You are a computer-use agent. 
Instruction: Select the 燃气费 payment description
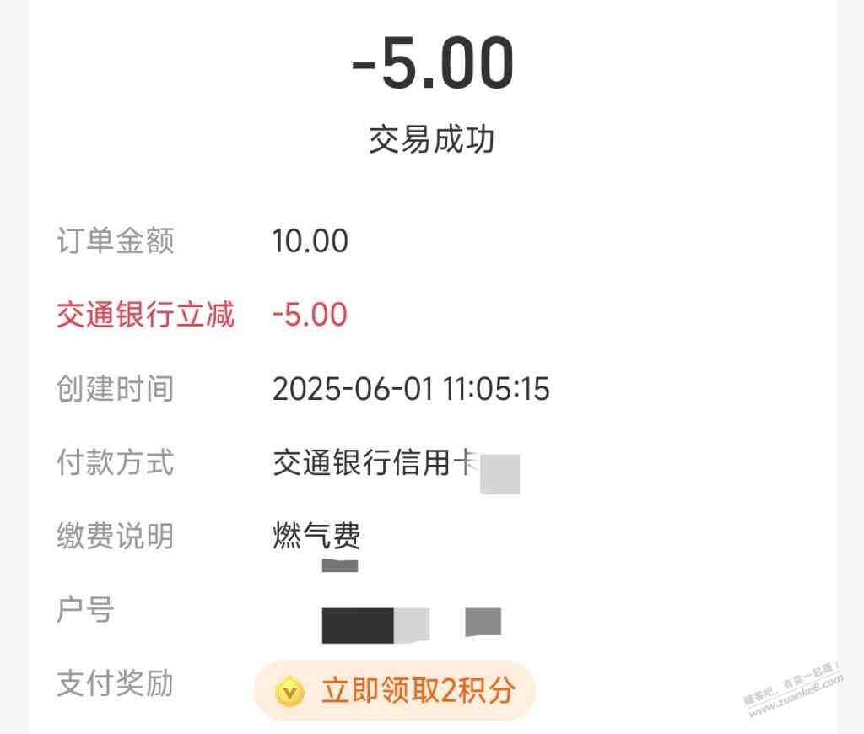tap(317, 536)
